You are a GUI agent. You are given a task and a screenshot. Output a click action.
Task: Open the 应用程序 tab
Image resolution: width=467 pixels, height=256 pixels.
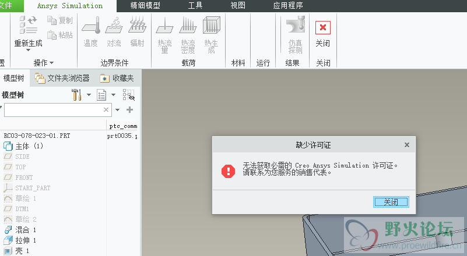point(288,6)
